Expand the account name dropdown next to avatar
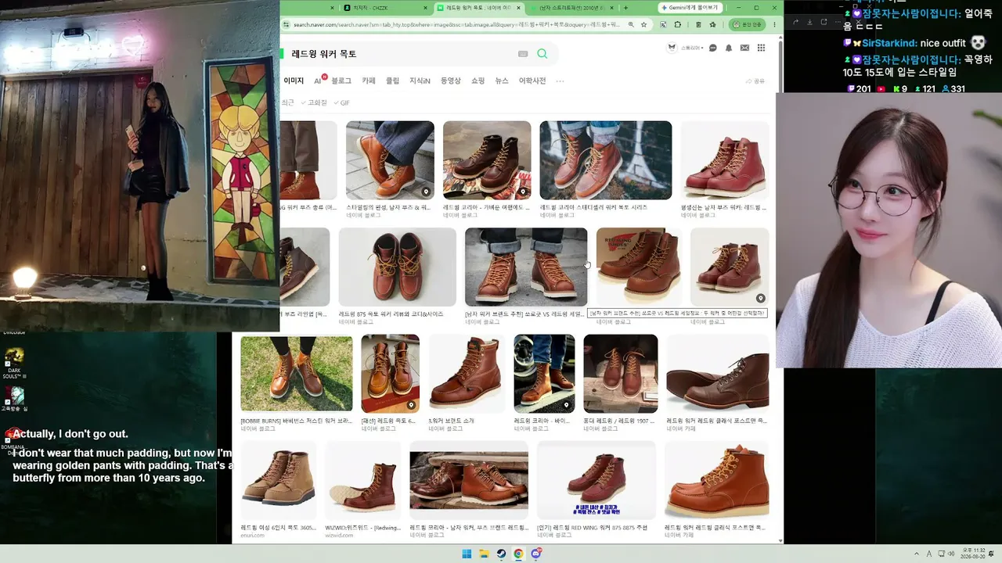This screenshot has width=1002, height=563. click(x=692, y=48)
